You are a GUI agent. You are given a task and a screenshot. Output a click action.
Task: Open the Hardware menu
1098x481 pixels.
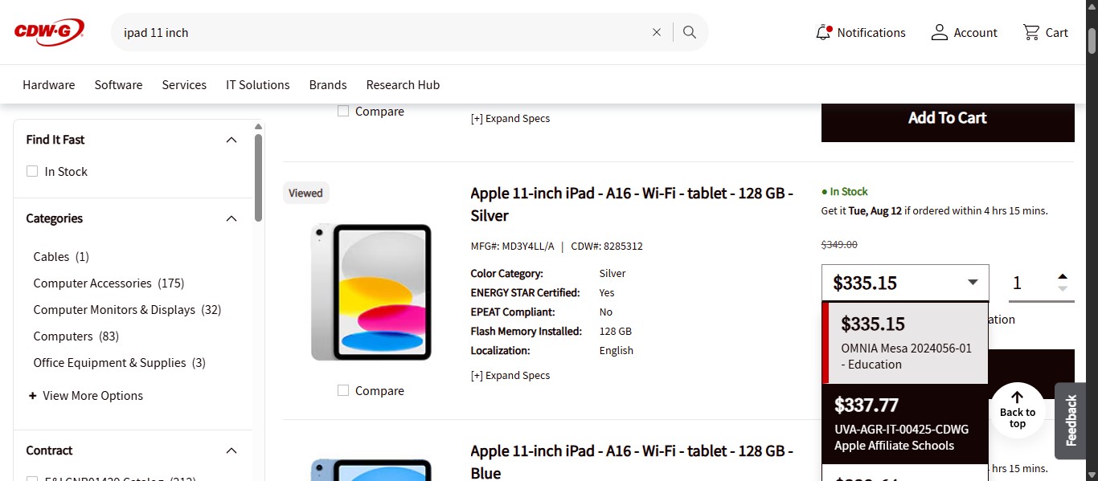[x=48, y=84]
